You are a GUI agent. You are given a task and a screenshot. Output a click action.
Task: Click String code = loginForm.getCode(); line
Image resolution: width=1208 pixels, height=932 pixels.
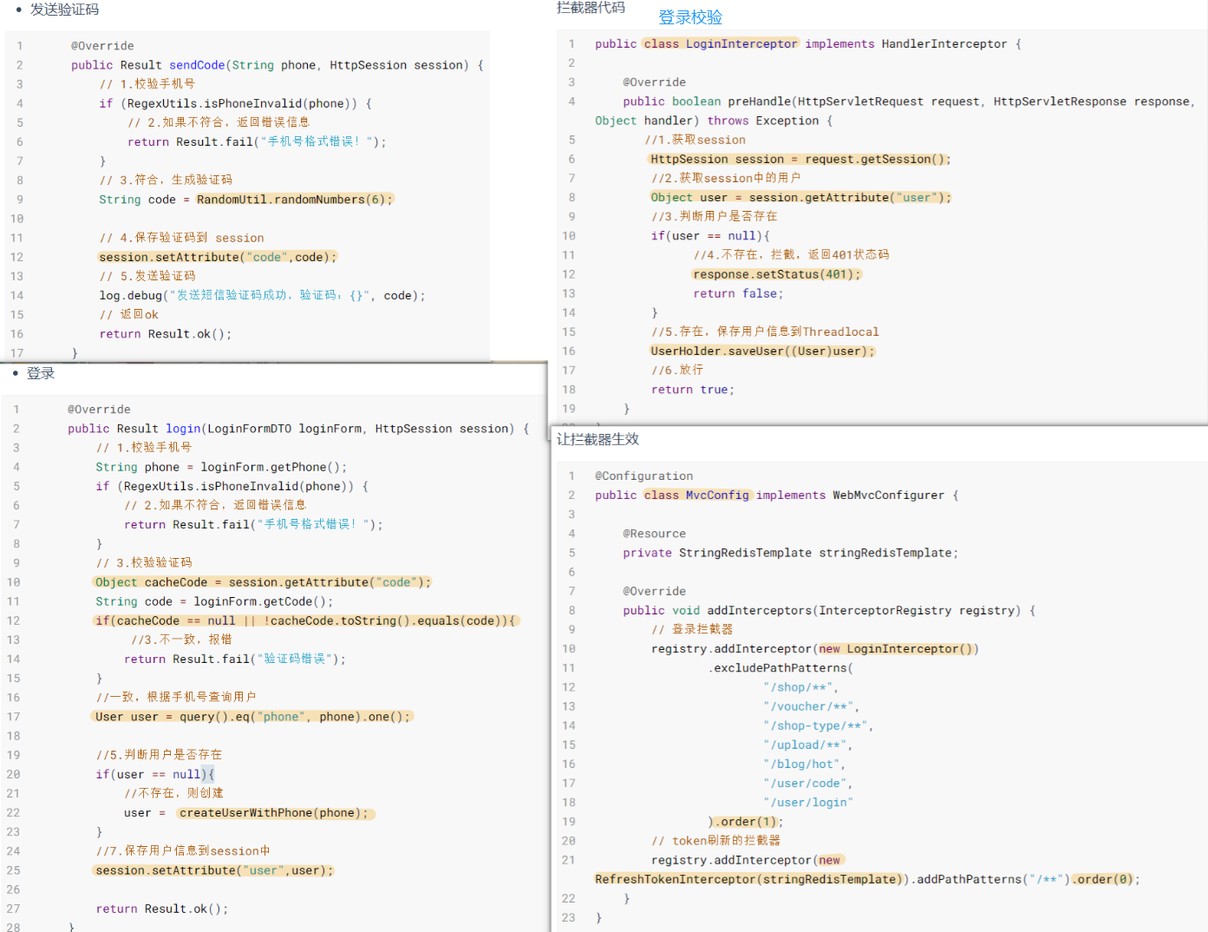214,601
